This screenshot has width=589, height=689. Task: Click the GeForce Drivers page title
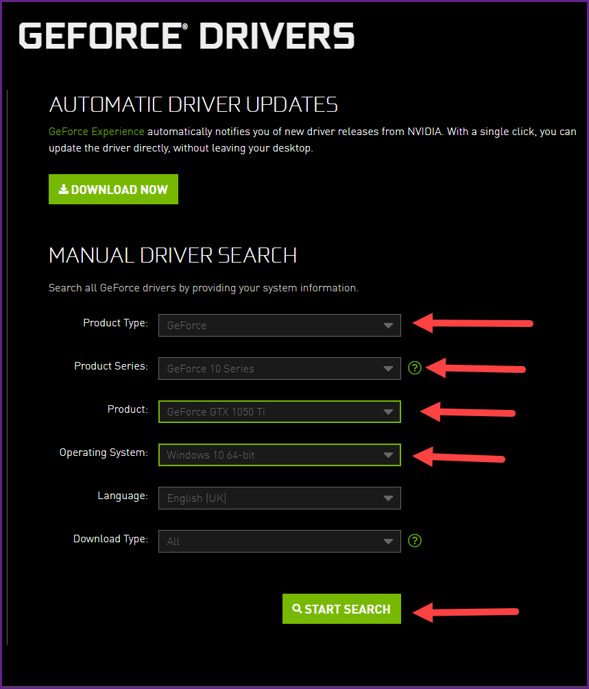(187, 36)
